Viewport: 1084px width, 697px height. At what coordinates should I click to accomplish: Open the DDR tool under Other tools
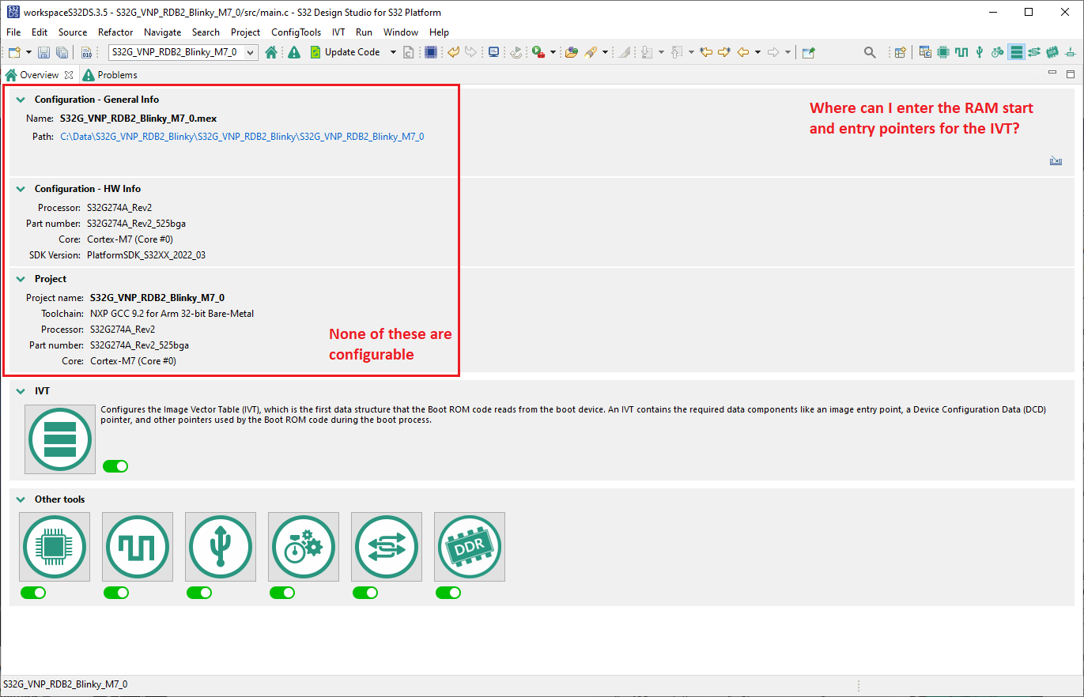click(x=470, y=546)
